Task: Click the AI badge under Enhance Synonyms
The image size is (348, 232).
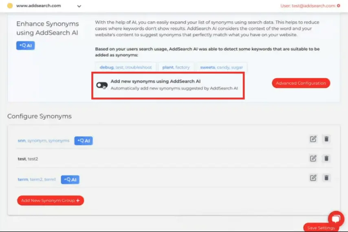Action: tap(26, 46)
